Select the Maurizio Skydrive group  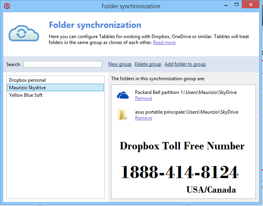click(56, 88)
